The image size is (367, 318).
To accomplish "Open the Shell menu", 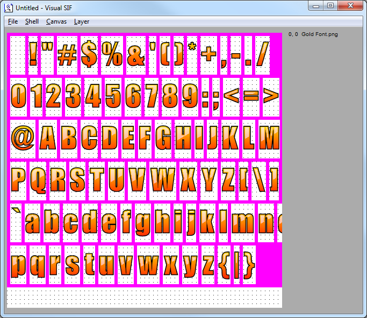I will pyautogui.click(x=32, y=21).
